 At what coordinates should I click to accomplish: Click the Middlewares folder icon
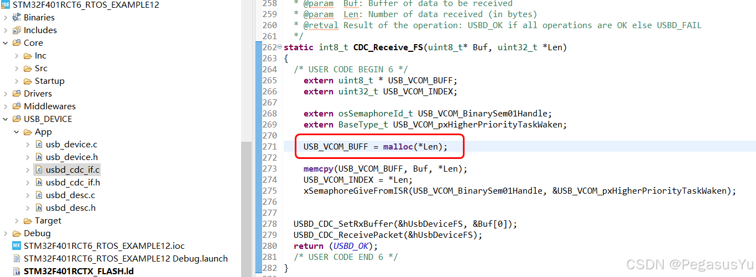(x=17, y=106)
